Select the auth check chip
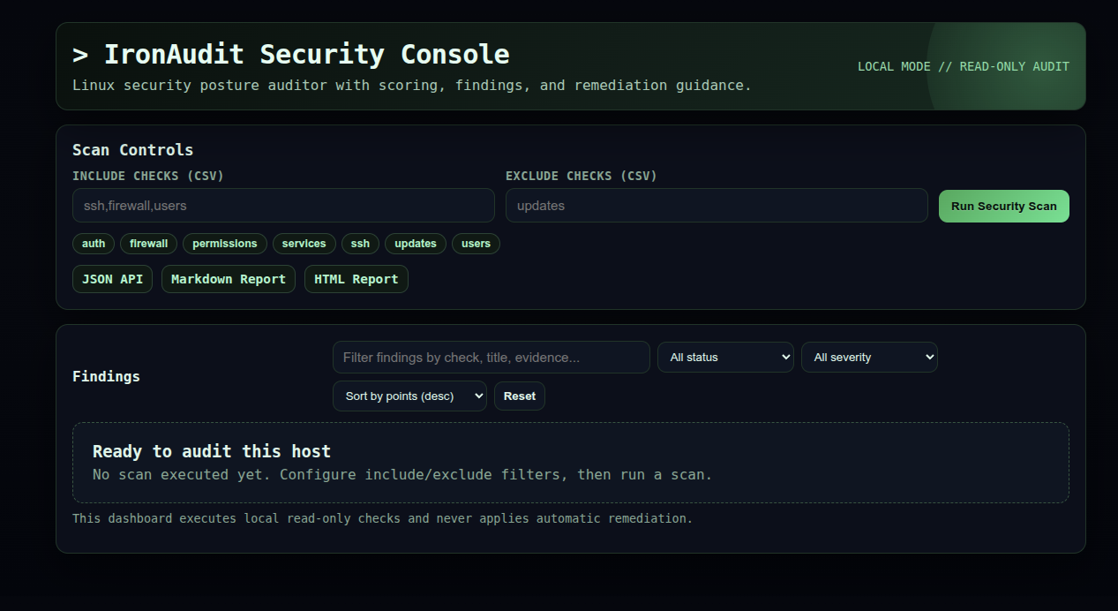The image size is (1118, 611). tap(94, 244)
